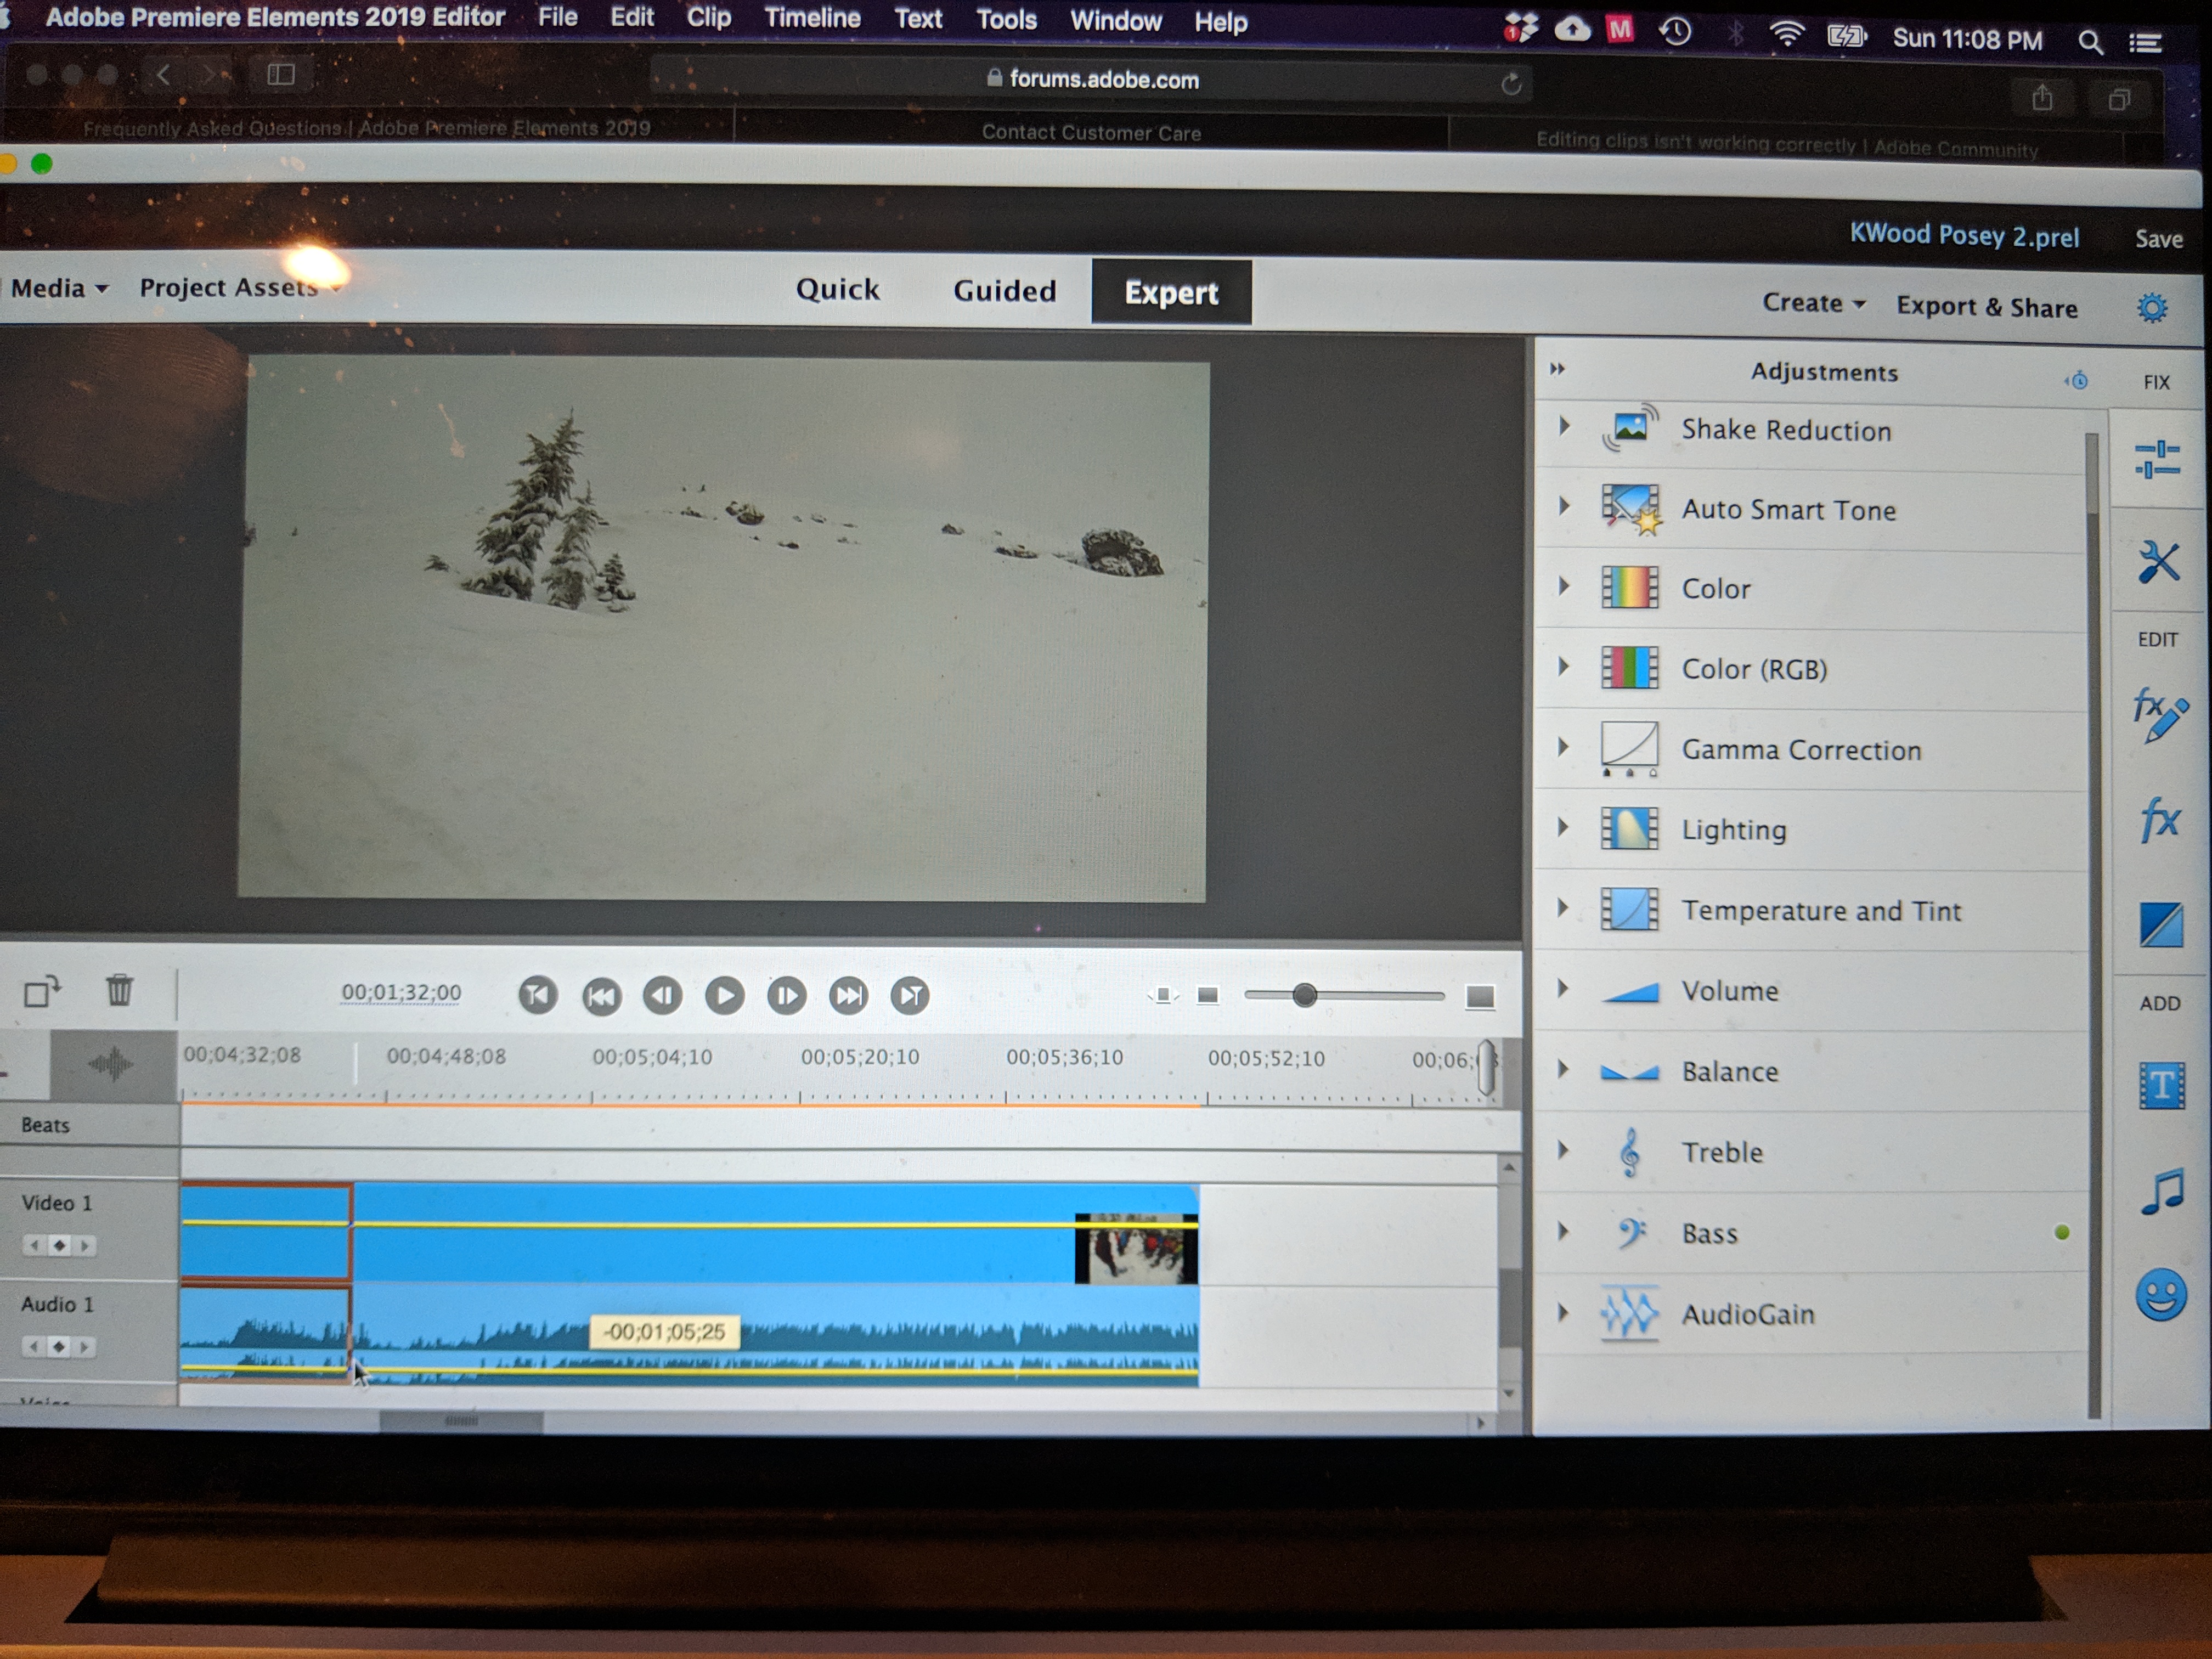
Task: Step forward one frame
Action: 787,996
